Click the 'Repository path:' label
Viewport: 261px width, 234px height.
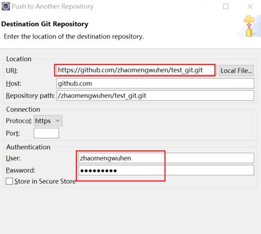coord(30,95)
